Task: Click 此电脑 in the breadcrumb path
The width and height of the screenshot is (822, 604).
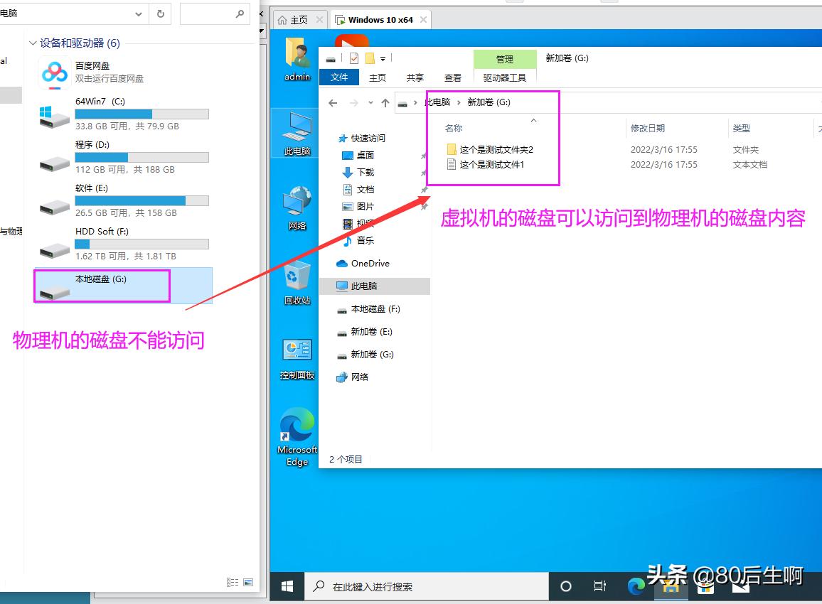Action: click(x=440, y=102)
